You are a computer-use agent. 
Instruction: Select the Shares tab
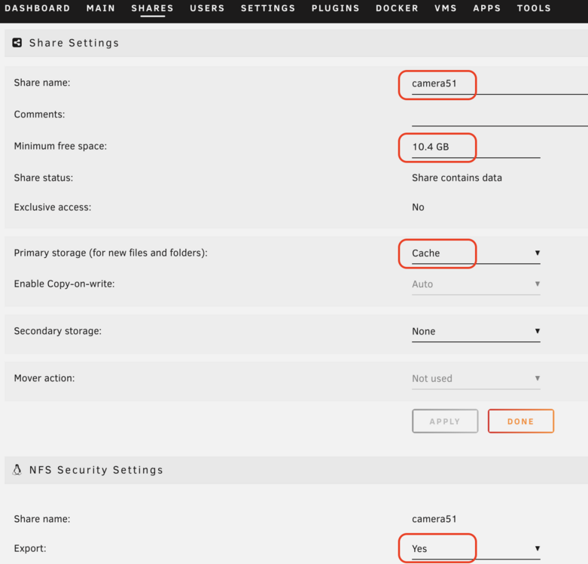[x=152, y=8]
